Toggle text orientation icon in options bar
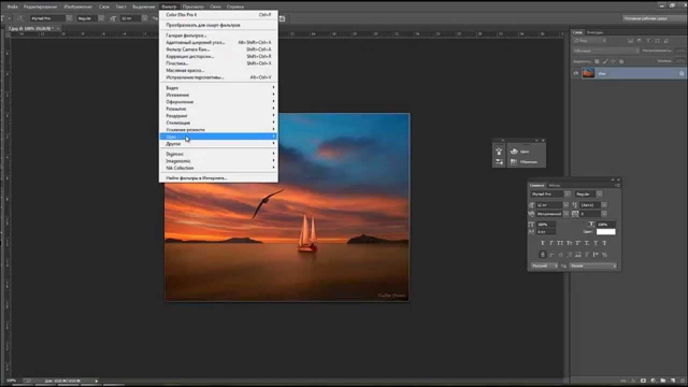Image resolution: width=688 pixels, height=387 pixels. point(19,18)
